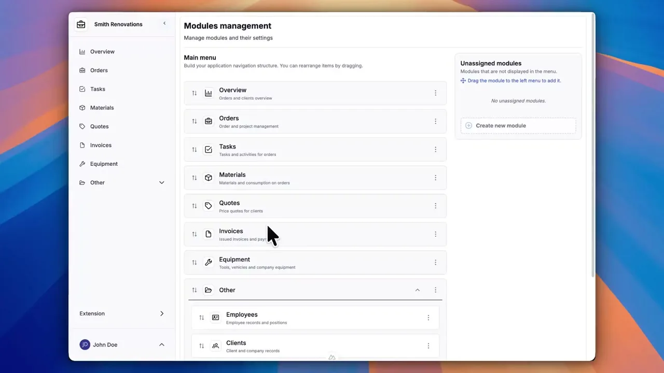Image resolution: width=664 pixels, height=373 pixels.
Task: Click the Overview chart icon in the module list
Action: [x=208, y=93]
